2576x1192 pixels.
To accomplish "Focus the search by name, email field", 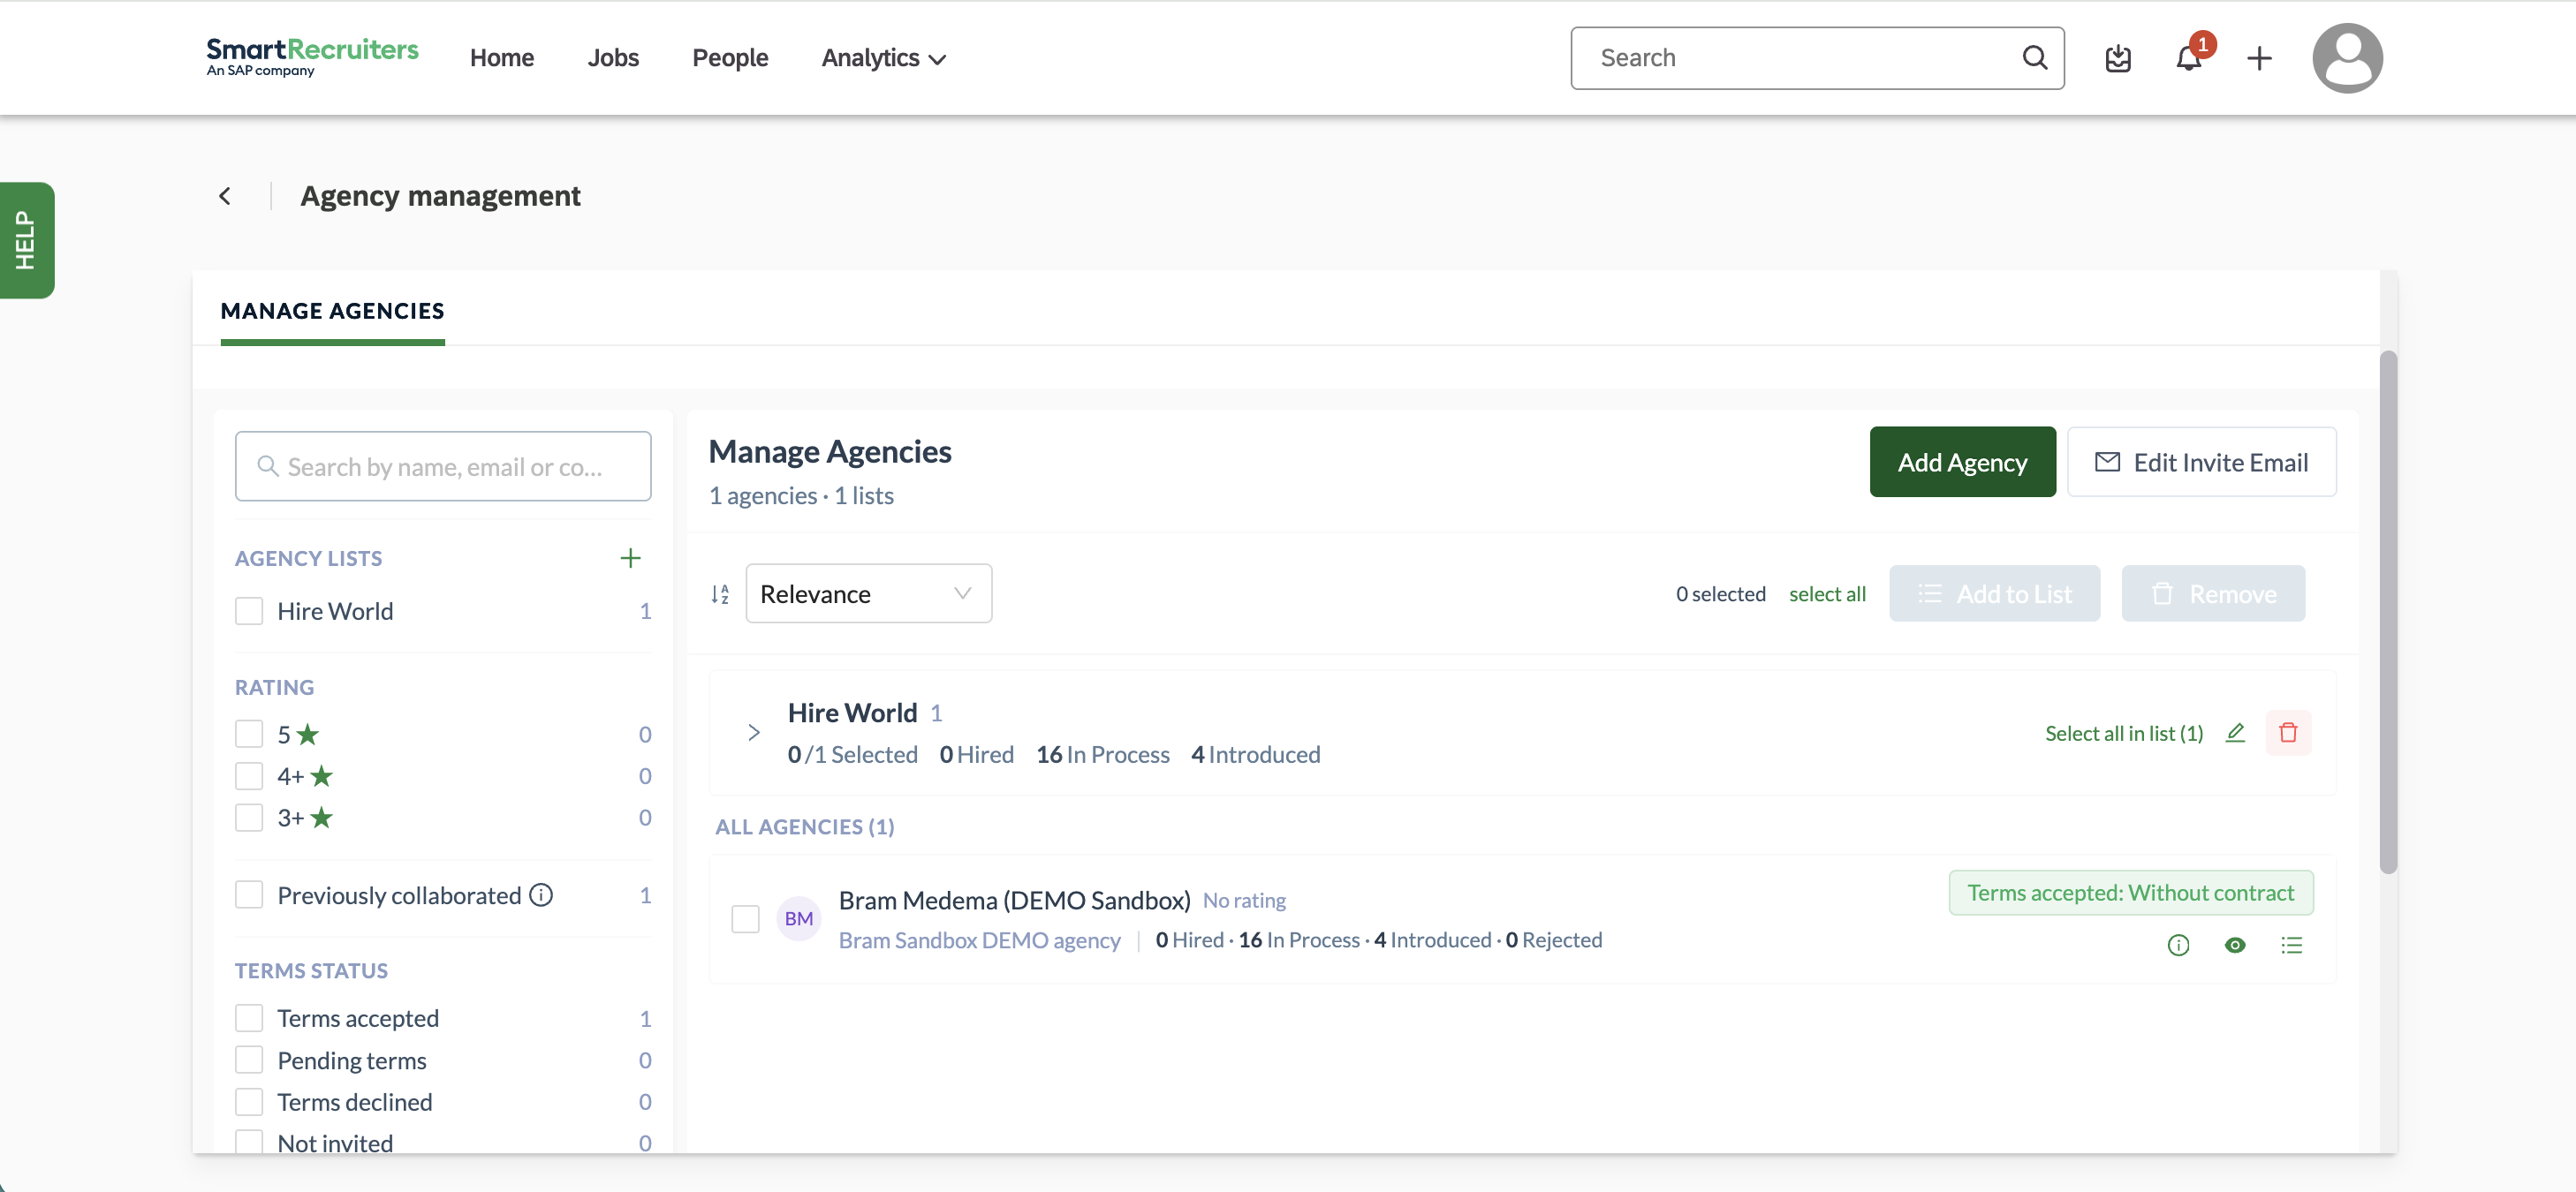I will coord(443,465).
